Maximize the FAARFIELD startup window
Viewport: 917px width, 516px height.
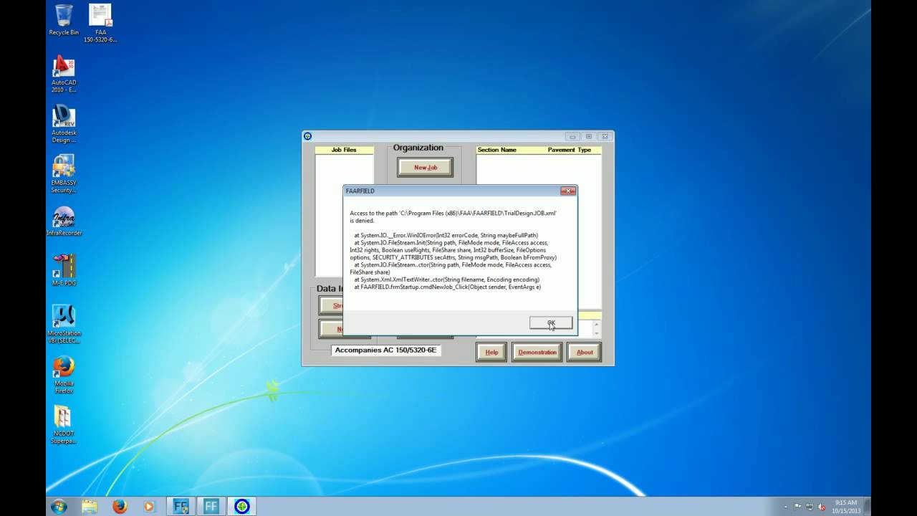click(589, 136)
